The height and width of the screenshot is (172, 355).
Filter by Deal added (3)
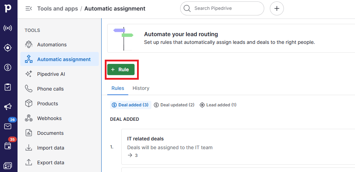point(130,105)
